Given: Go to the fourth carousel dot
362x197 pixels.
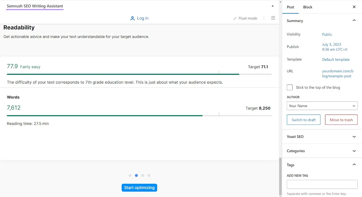Looking at the screenshot, I should click(x=149, y=175).
